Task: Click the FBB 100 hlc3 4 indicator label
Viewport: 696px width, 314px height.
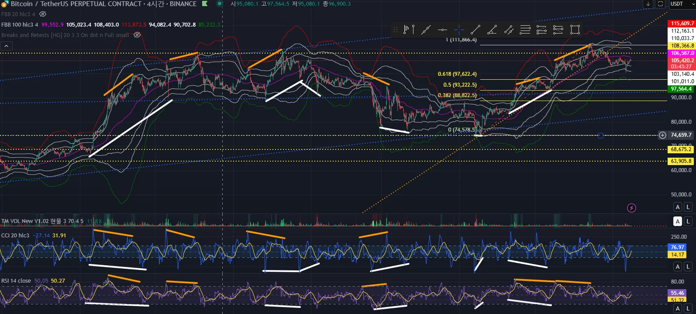Action: [20, 24]
